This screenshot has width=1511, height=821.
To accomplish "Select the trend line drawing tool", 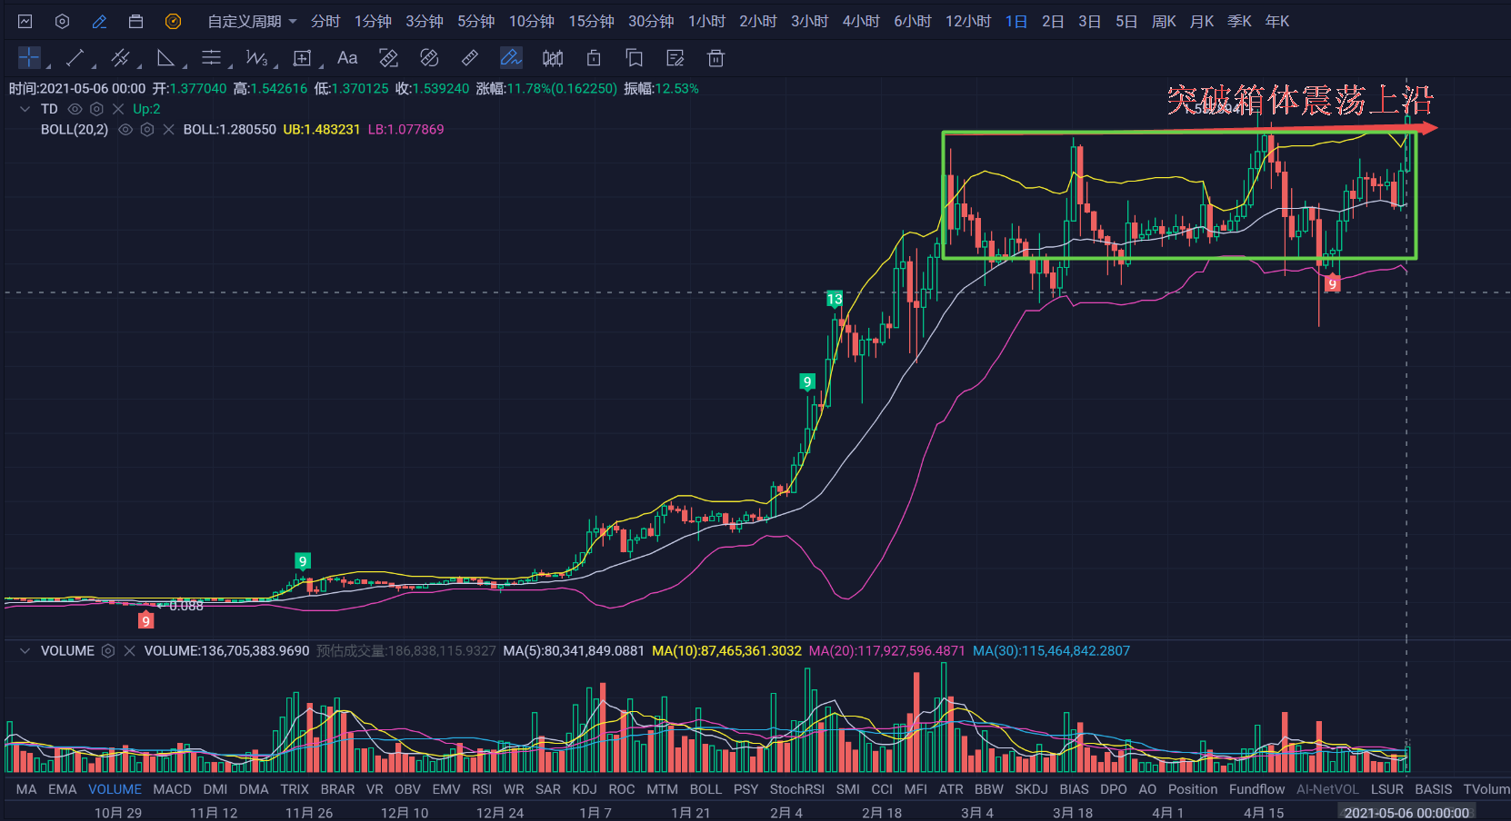I will (75, 58).
